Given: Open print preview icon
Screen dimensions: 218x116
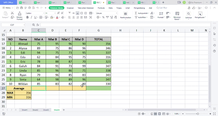Looking at the screenshot, I should (34, 8).
